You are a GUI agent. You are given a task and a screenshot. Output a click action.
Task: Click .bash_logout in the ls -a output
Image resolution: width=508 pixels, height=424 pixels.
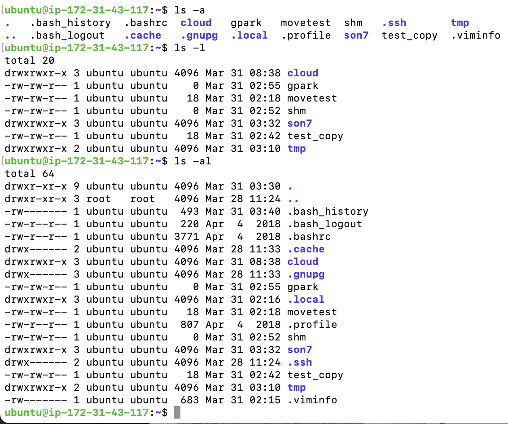coord(67,35)
